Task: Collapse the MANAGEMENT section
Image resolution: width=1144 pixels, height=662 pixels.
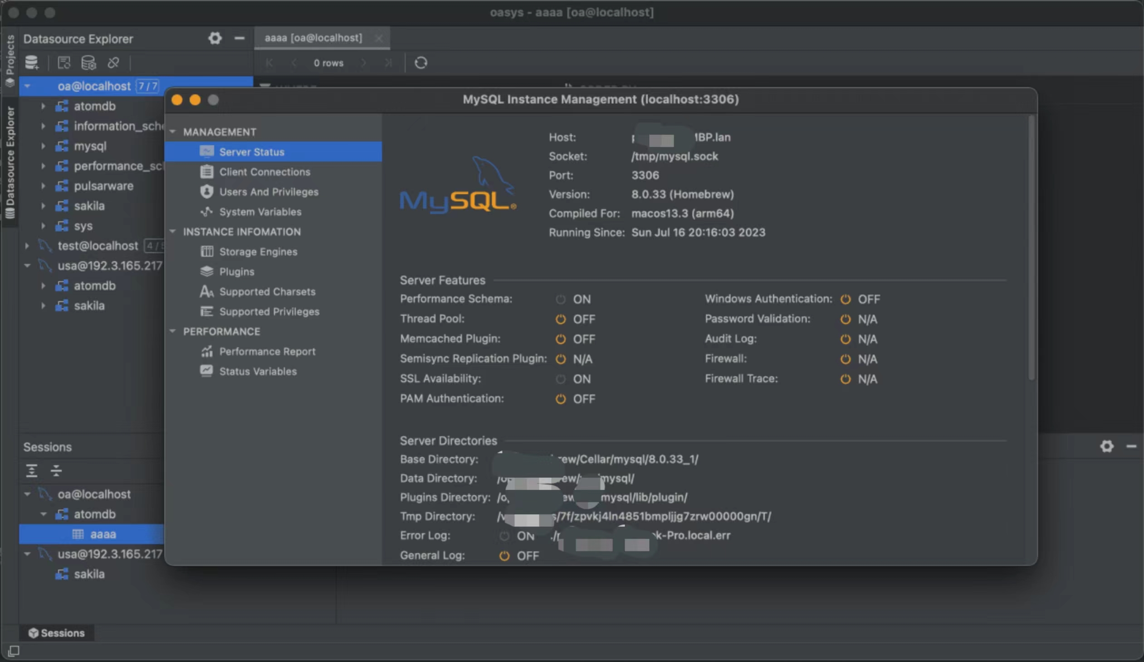Action: 172,132
